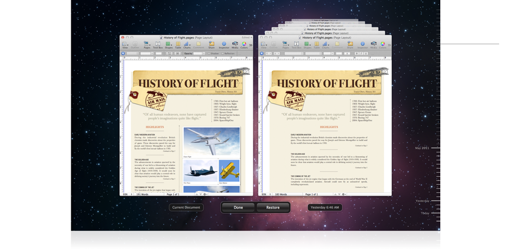Expand the Shapes dropdown in left toolbar
The height and width of the screenshot is (252, 510).
click(169, 45)
